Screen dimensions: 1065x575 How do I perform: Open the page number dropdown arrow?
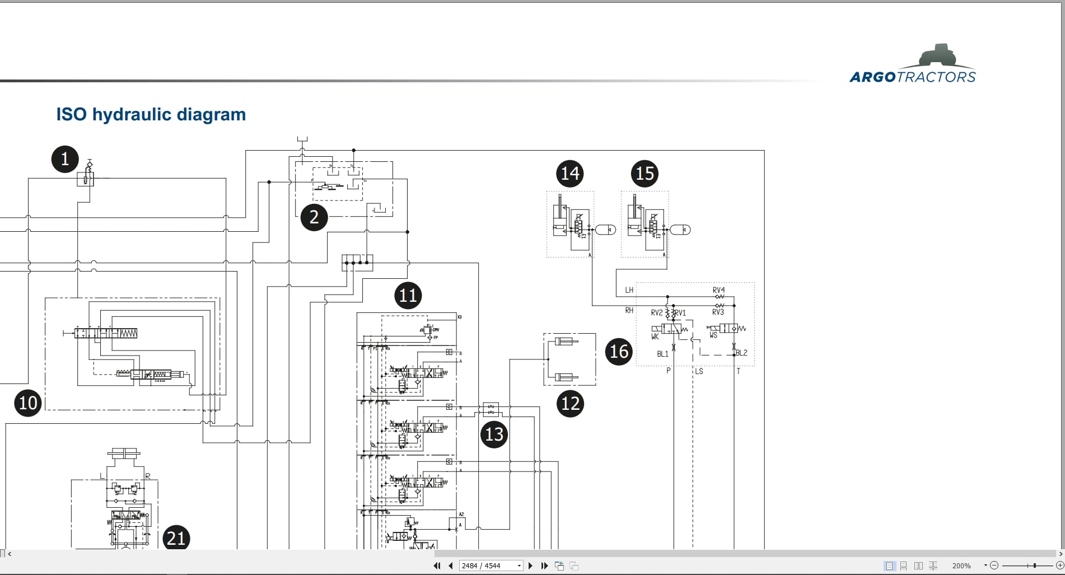coord(519,565)
